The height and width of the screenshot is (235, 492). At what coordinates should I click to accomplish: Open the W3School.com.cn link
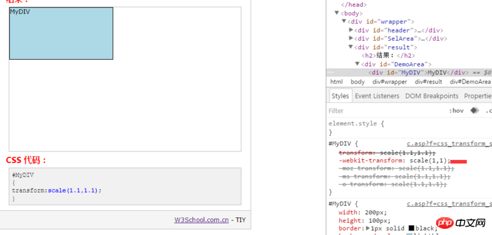click(x=202, y=220)
